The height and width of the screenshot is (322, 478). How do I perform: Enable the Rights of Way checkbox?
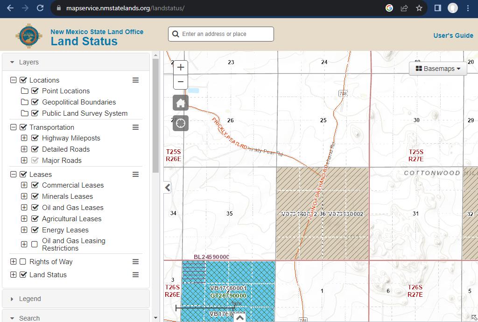point(23,262)
